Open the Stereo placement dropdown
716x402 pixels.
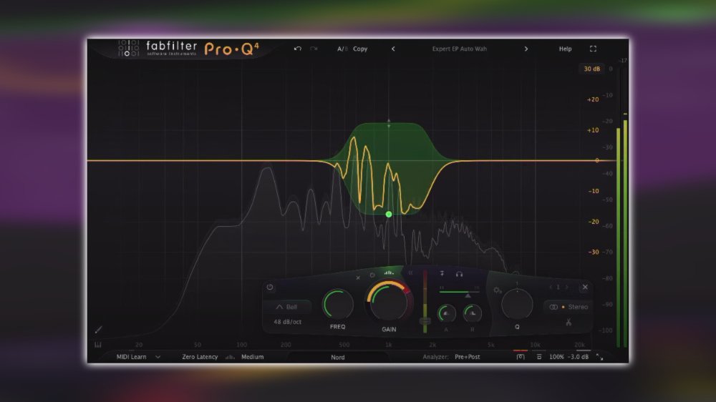coord(569,307)
